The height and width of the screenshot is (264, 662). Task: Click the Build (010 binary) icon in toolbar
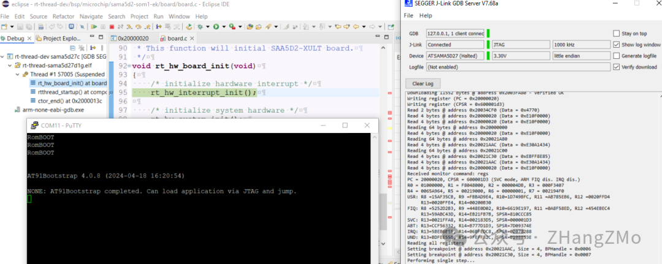coord(41,26)
